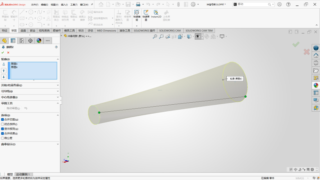Cancel the loft with red X

tap(8, 53)
